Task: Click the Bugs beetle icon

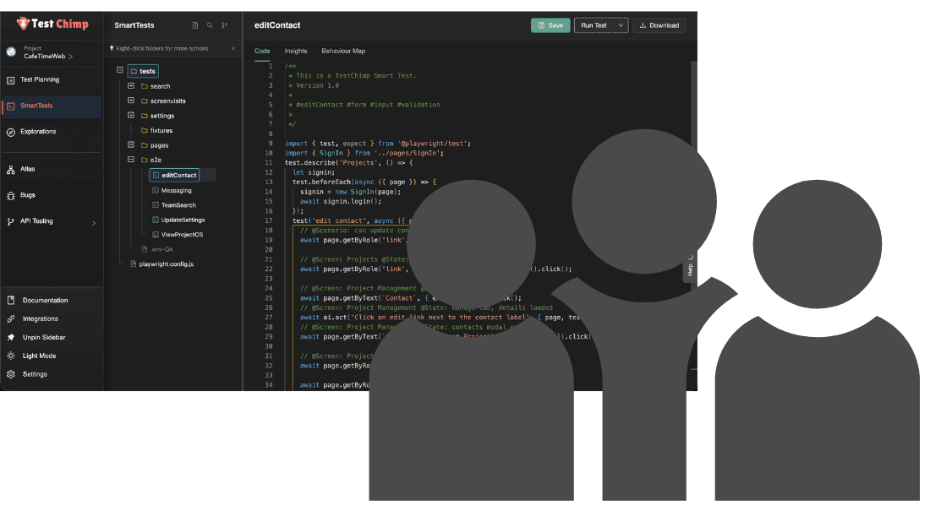Action: click(x=11, y=196)
